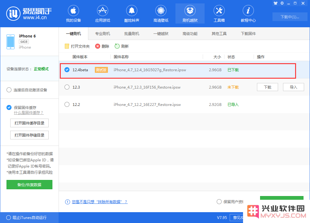Image resolution: width=310 pixels, height=223 pixels.
Task: Switch to 批量刷机 tab
Action: (x=132, y=34)
